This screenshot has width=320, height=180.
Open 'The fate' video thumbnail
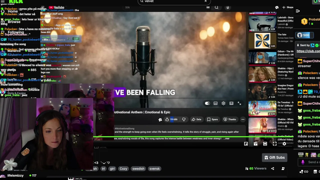coord(262,40)
